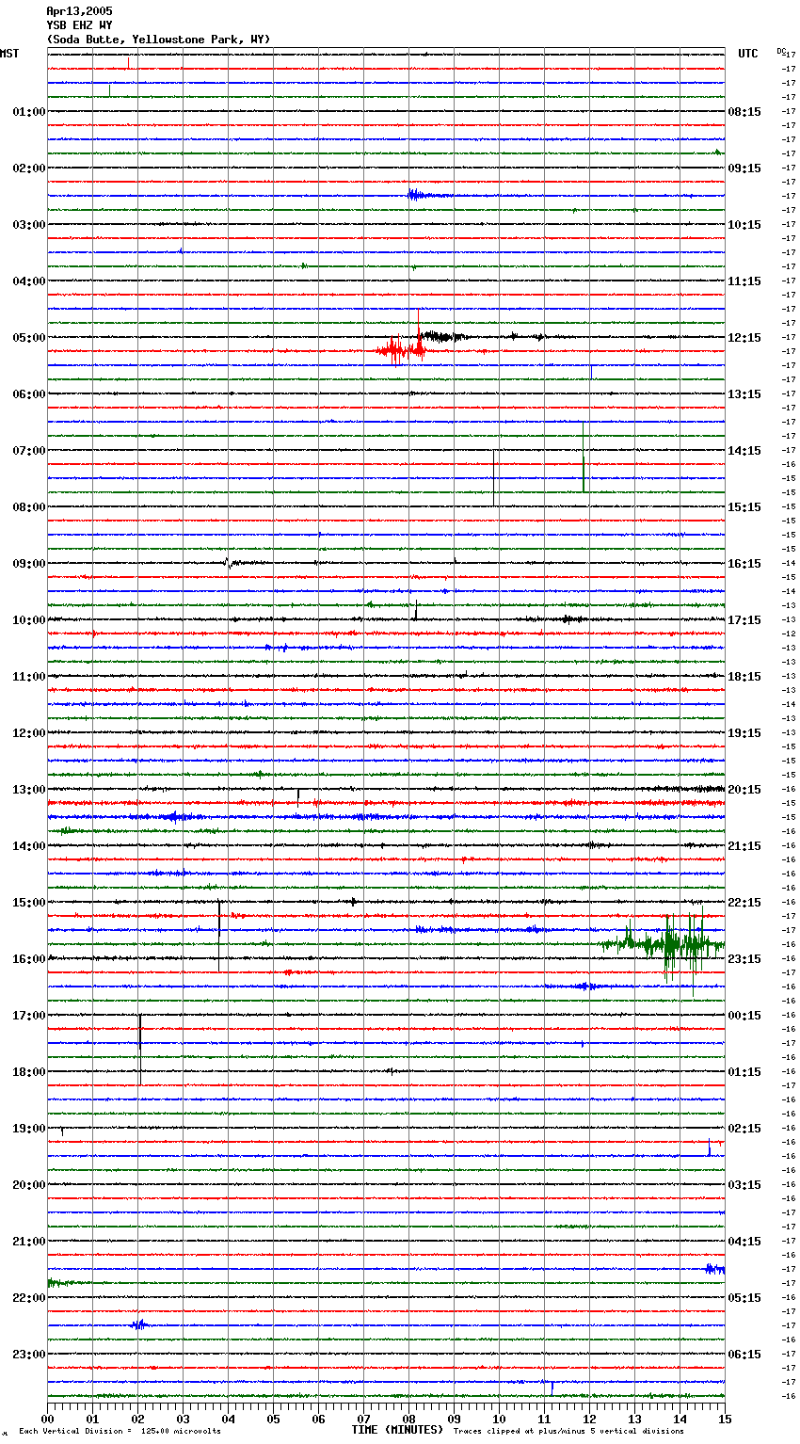Click the station code 'YSB EHZ WY'
The height and width of the screenshot is (1444, 800).
[x=79, y=25]
